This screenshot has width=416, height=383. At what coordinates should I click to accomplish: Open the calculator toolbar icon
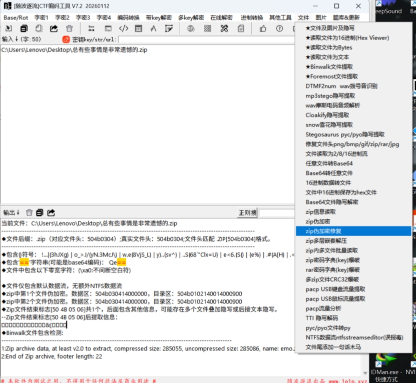(139, 28)
